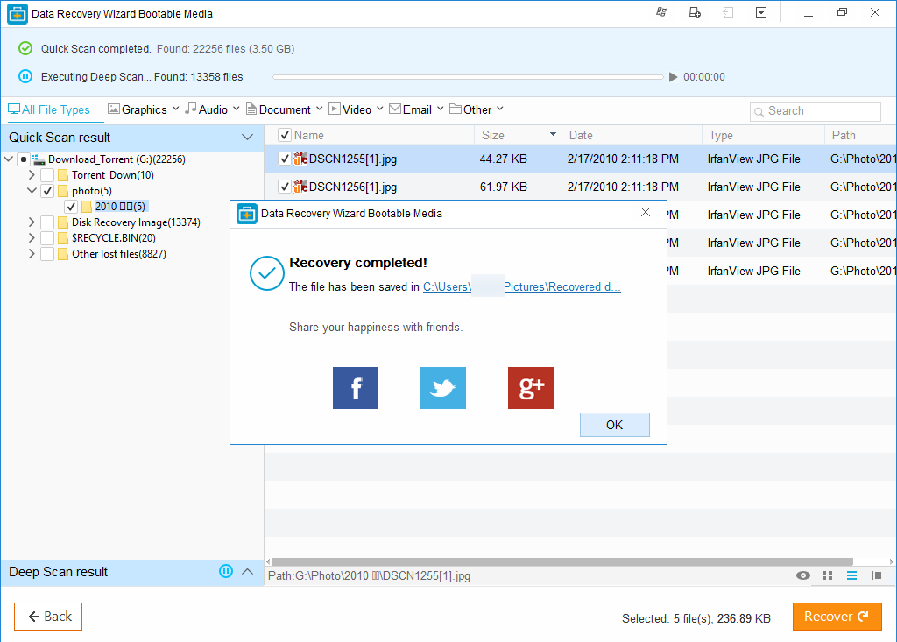Select DSCN1256[1].jpg file row
The width and height of the screenshot is (897, 642).
point(580,187)
